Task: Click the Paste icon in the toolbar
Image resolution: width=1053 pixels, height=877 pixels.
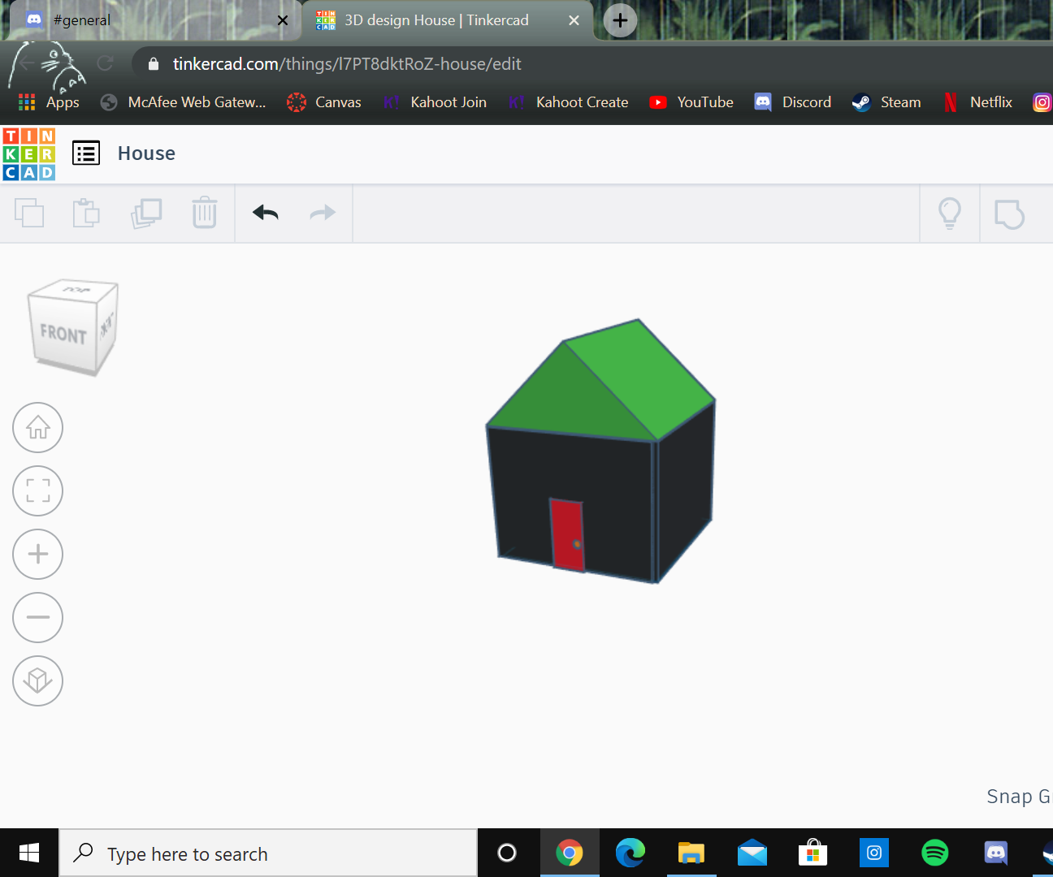Action: tap(86, 213)
